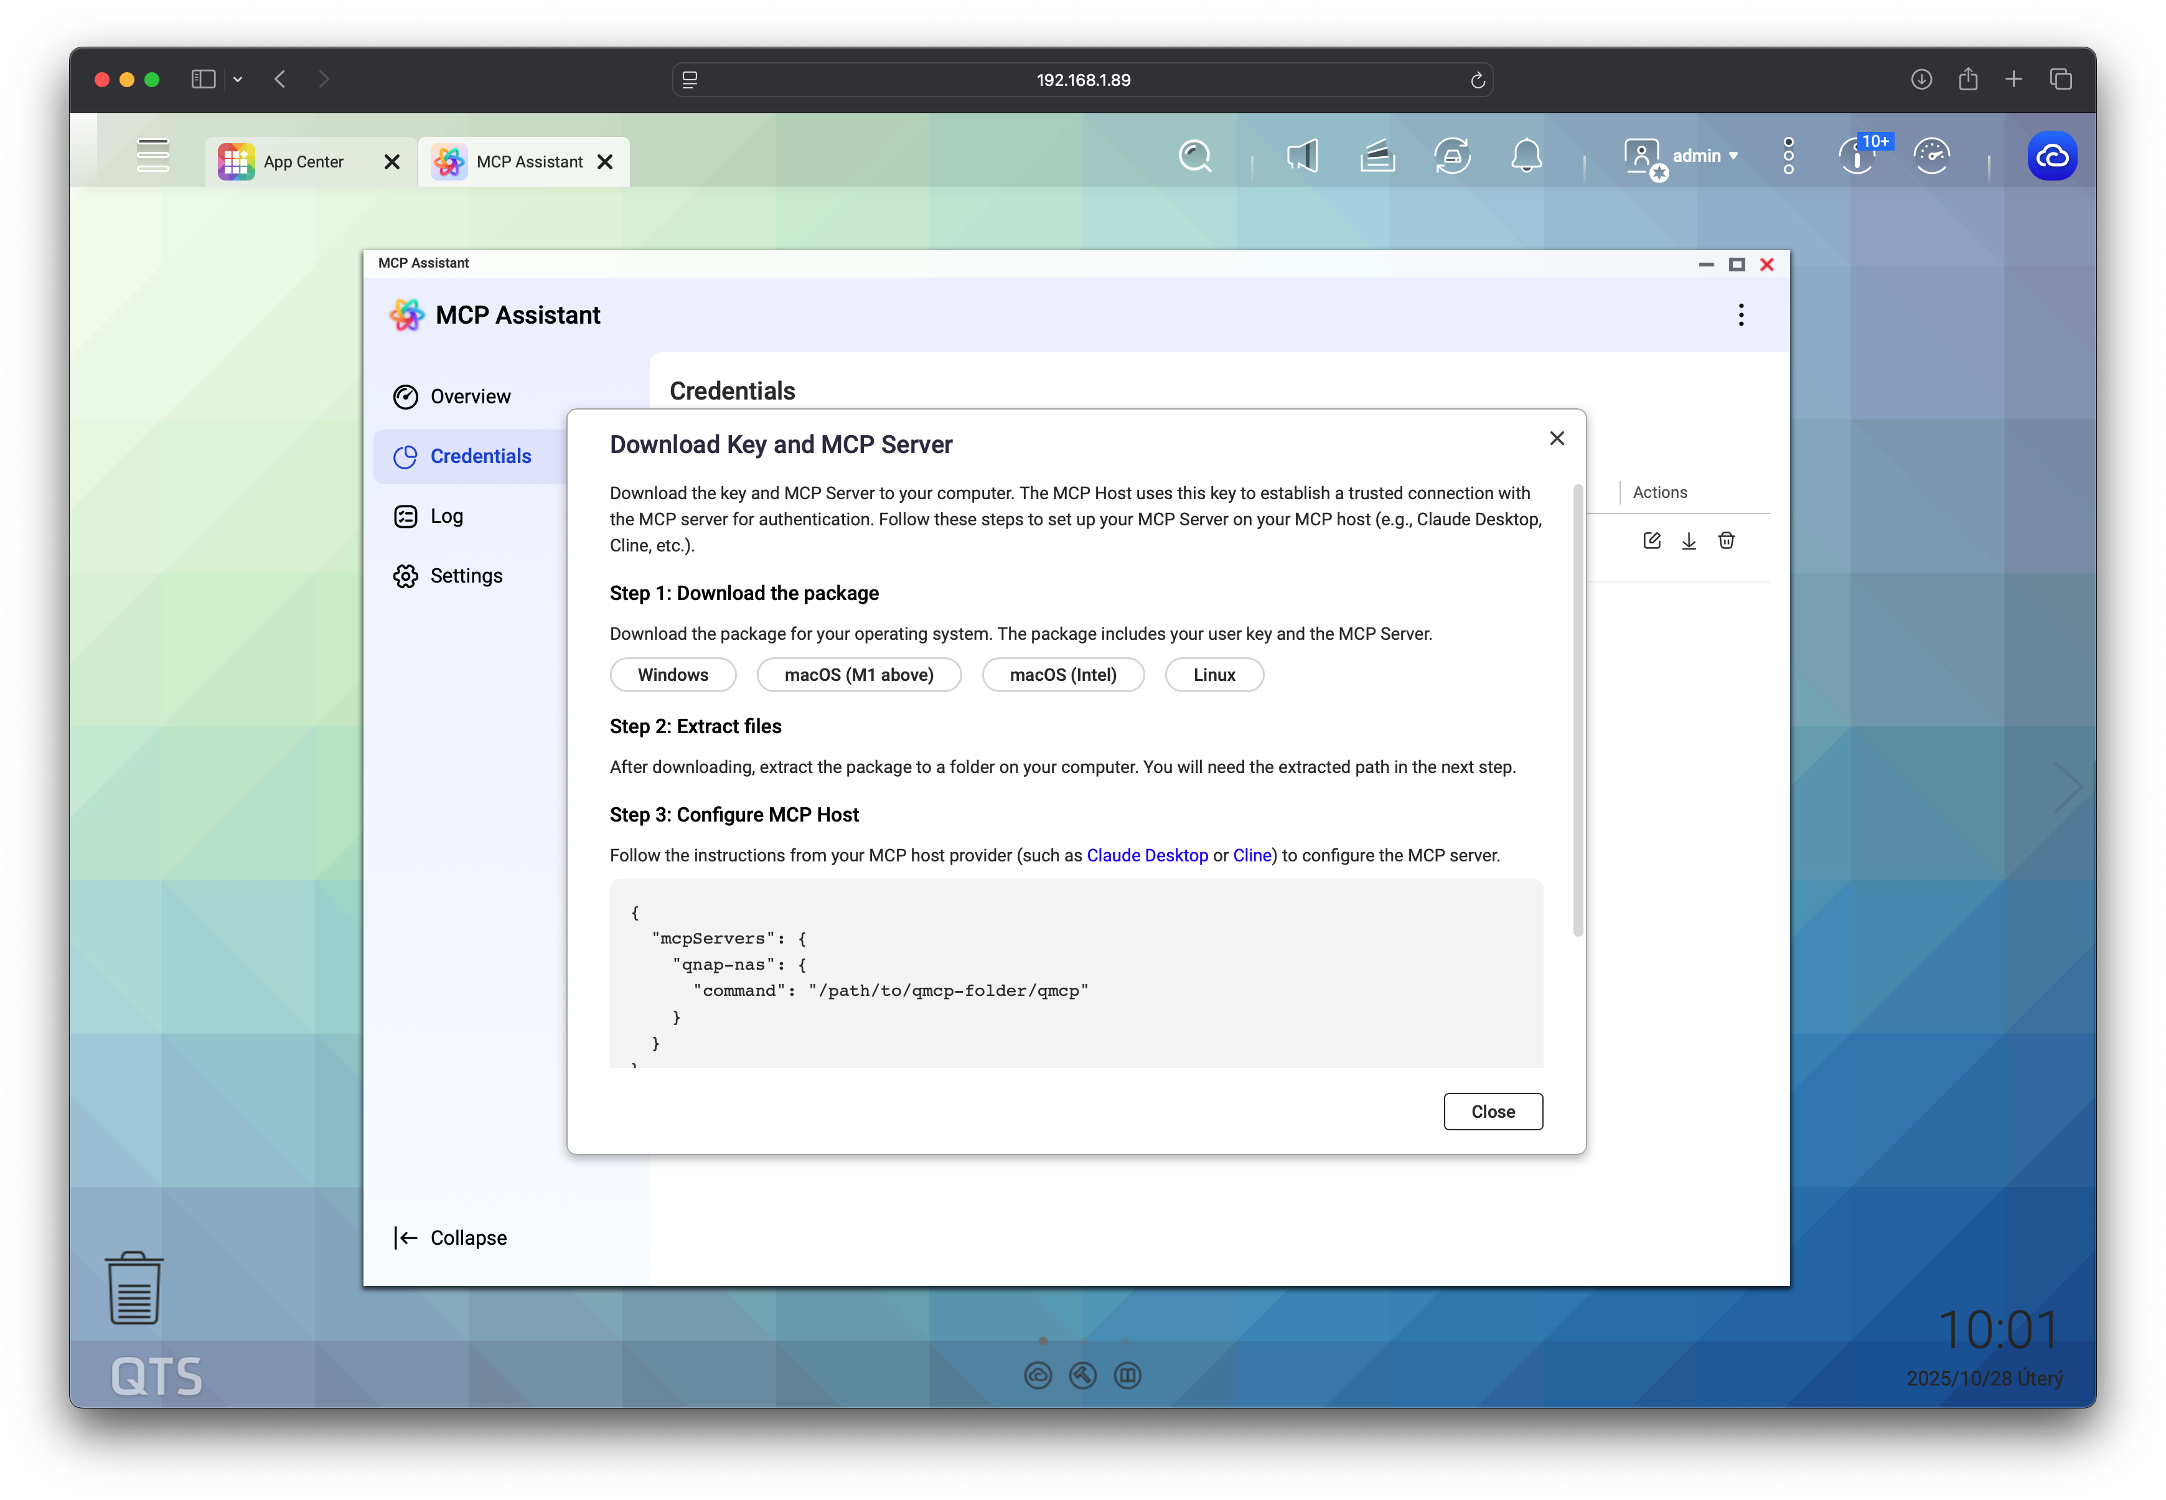Screen dimensions: 2166x1500
Task: Follow the Claude Desktop link
Action: click(1146, 855)
